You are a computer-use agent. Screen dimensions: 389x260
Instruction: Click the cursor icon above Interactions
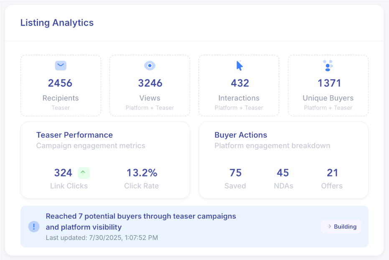point(239,65)
